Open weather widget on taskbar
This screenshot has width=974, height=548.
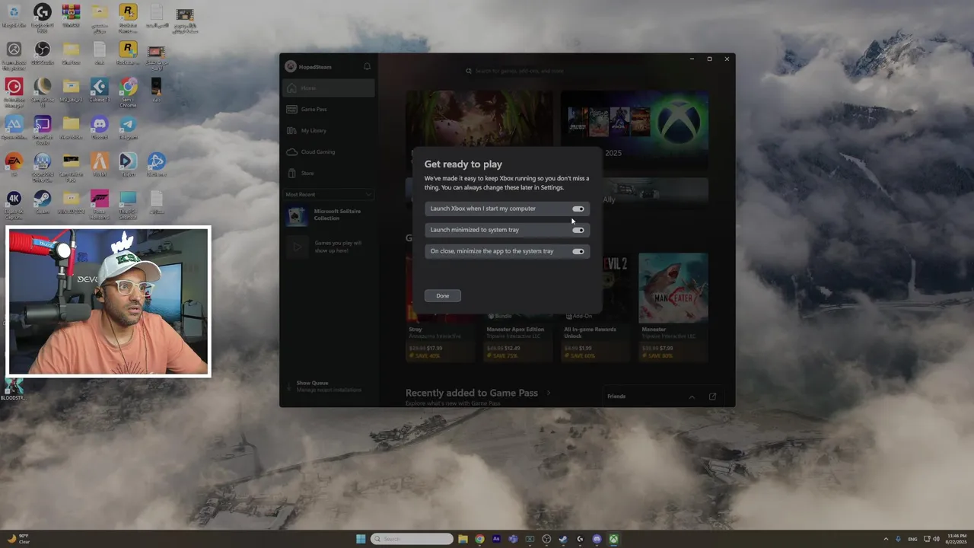[18, 539]
